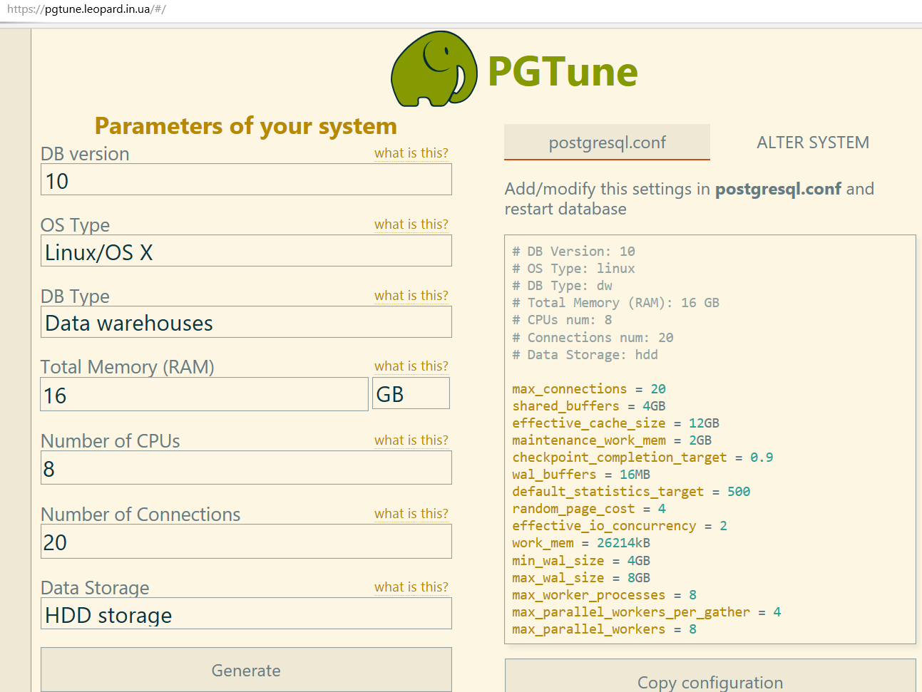
Task: Click the '# DB Type: dw' comment
Action: 562,286
